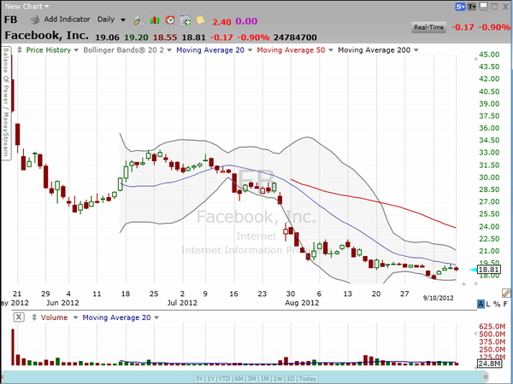Viewport: 513px width, 384px height.
Task: Click the Real-Time button
Action: [x=431, y=27]
